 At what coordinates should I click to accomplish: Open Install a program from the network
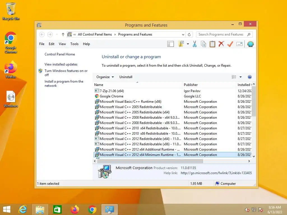tap(64, 83)
